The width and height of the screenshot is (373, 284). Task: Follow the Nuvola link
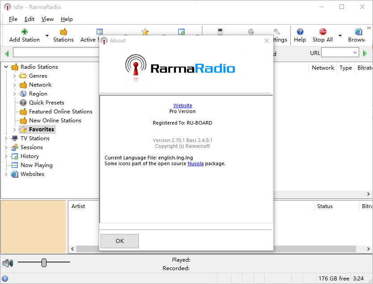[196, 163]
